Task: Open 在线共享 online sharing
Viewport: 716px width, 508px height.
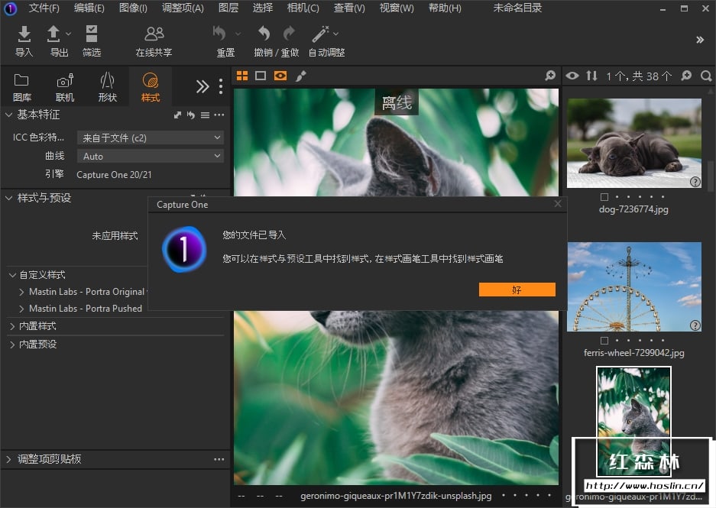Action: pyautogui.click(x=154, y=34)
